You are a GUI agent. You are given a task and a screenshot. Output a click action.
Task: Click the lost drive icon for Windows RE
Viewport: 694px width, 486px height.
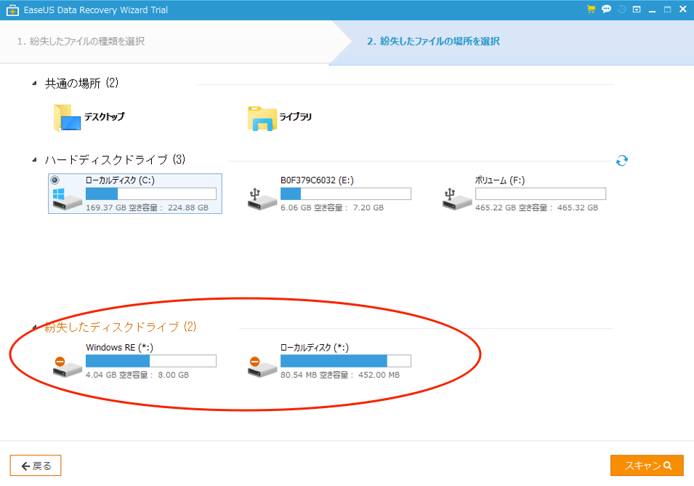[x=67, y=367]
